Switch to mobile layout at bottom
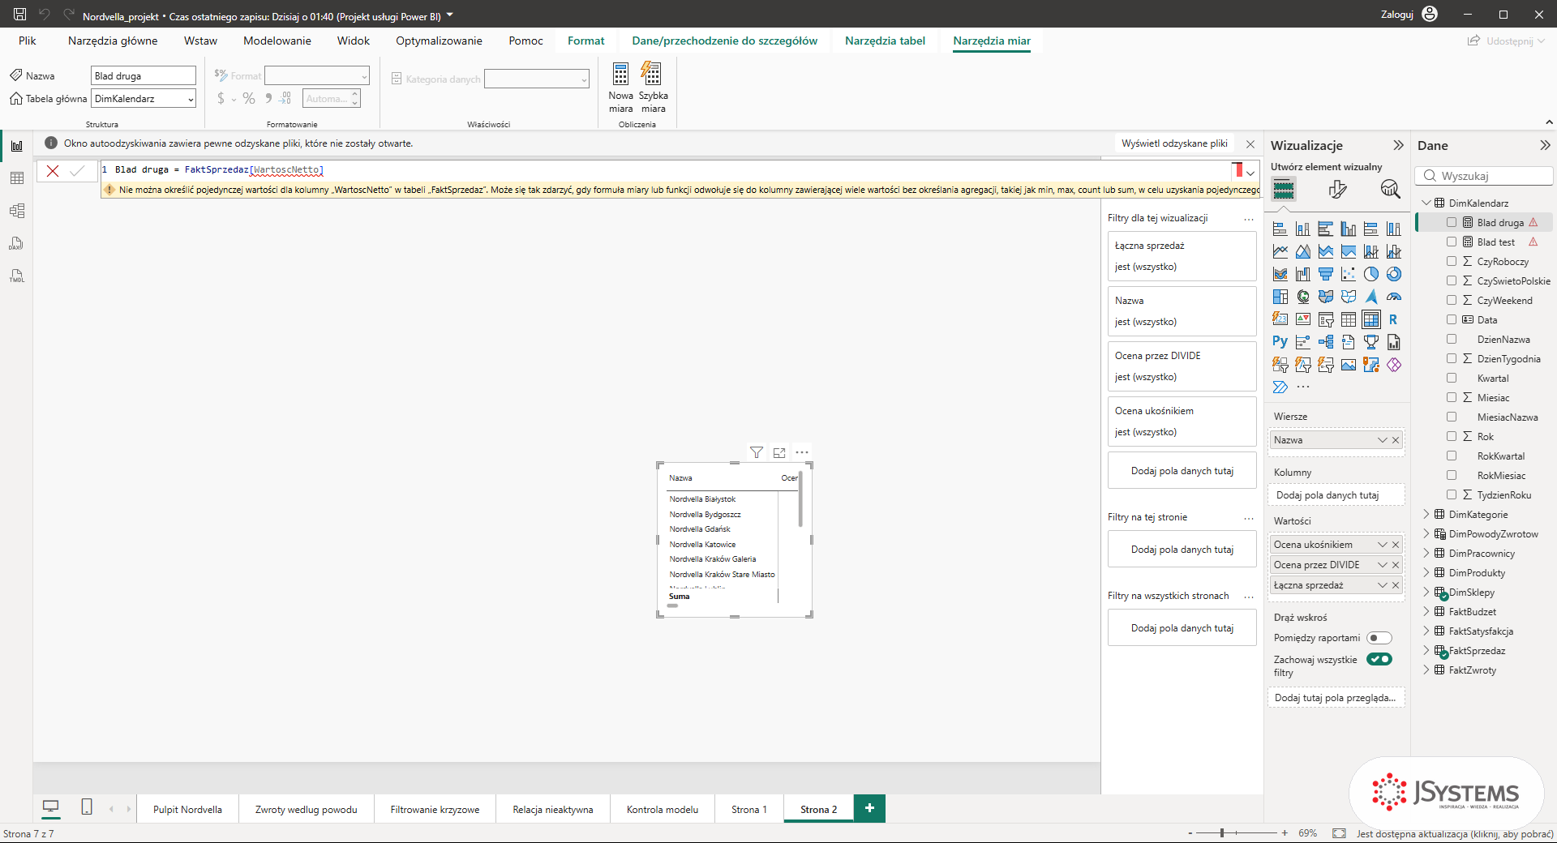The height and width of the screenshot is (843, 1557). click(87, 807)
